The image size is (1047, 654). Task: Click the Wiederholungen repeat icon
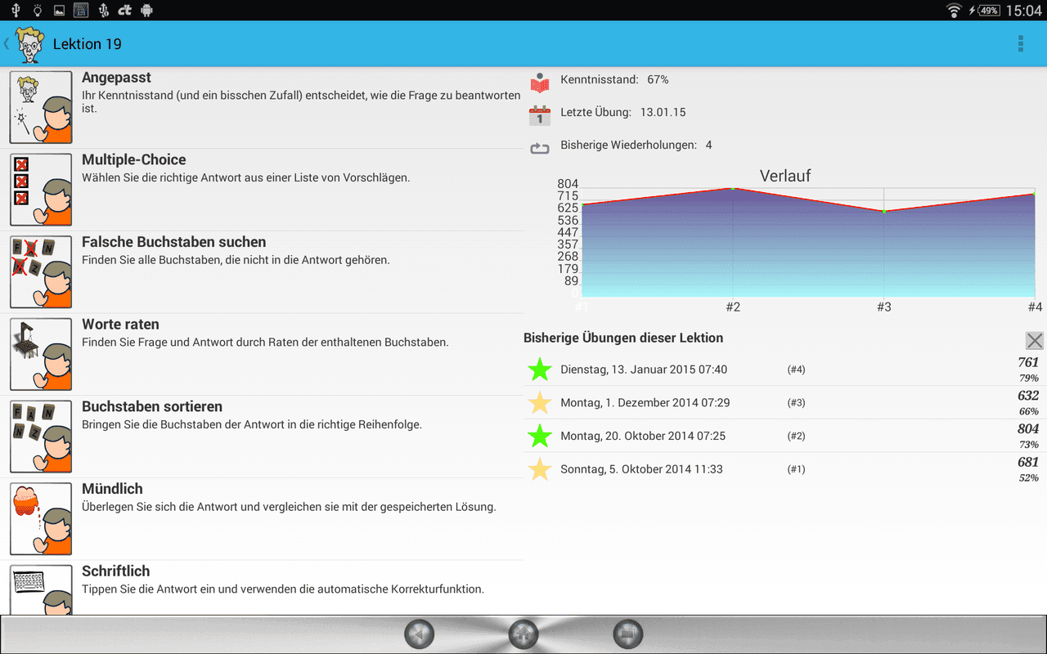pyautogui.click(x=540, y=148)
